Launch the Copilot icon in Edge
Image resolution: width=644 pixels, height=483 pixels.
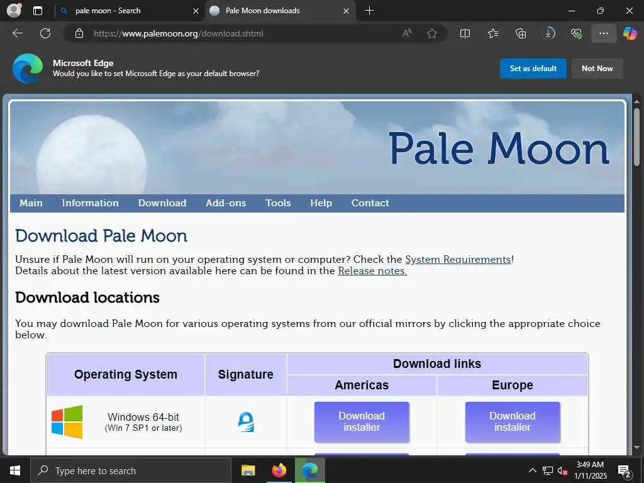pos(630,33)
